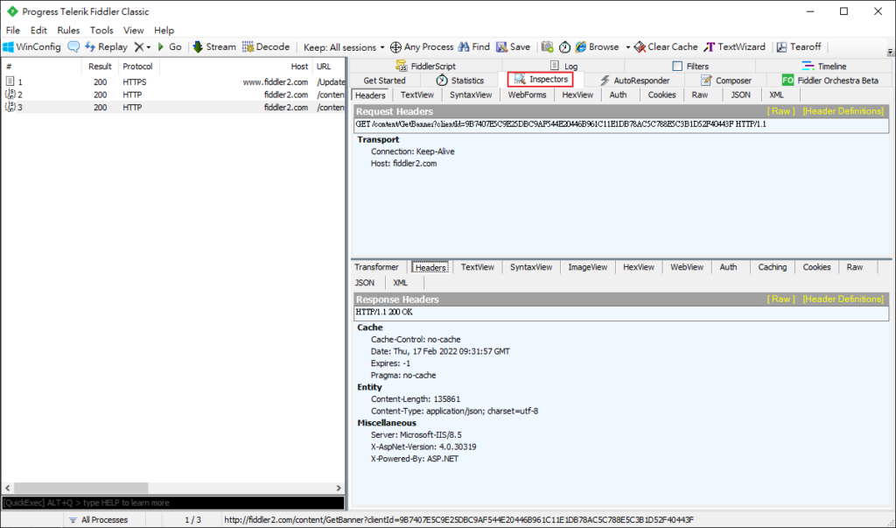Switch to the Log tab
This screenshot has width=896, height=528.
coord(563,66)
